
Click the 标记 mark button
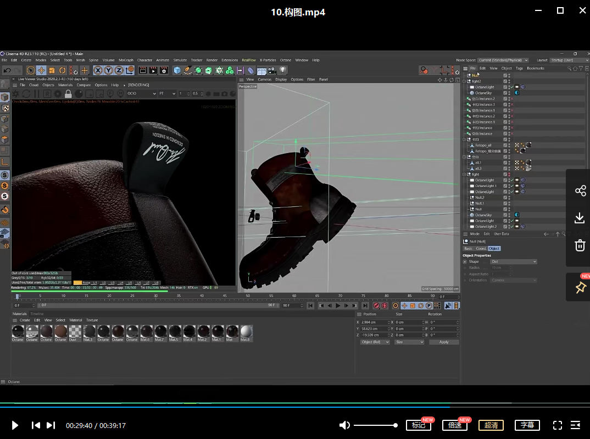tap(419, 425)
